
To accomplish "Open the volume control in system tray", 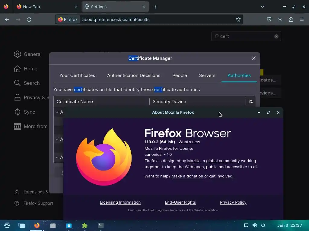I will [x=255, y=225].
